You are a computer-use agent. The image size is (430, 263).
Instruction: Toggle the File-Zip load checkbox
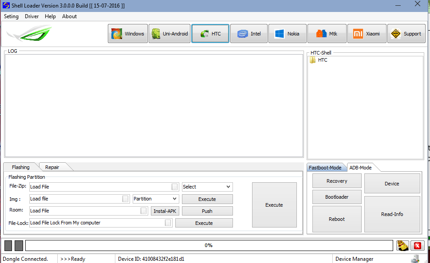[x=174, y=187]
